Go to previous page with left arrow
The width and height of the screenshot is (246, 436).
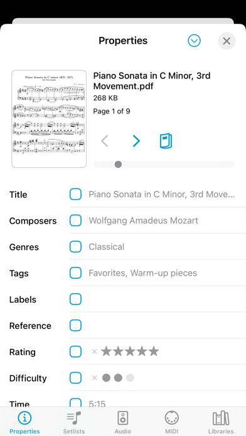coord(104,141)
